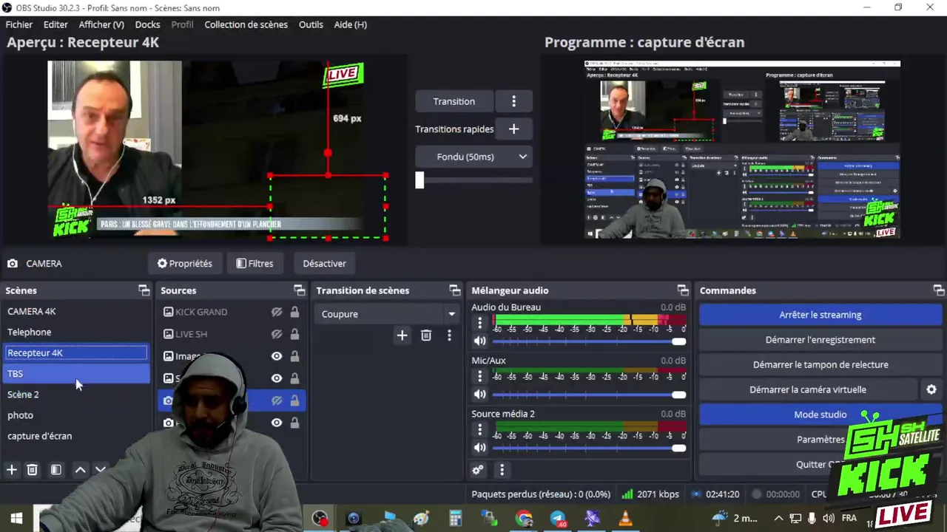This screenshot has height=532, width=947.
Task: Show the highlighted camera source via eye icon
Action: pyautogui.click(x=277, y=400)
